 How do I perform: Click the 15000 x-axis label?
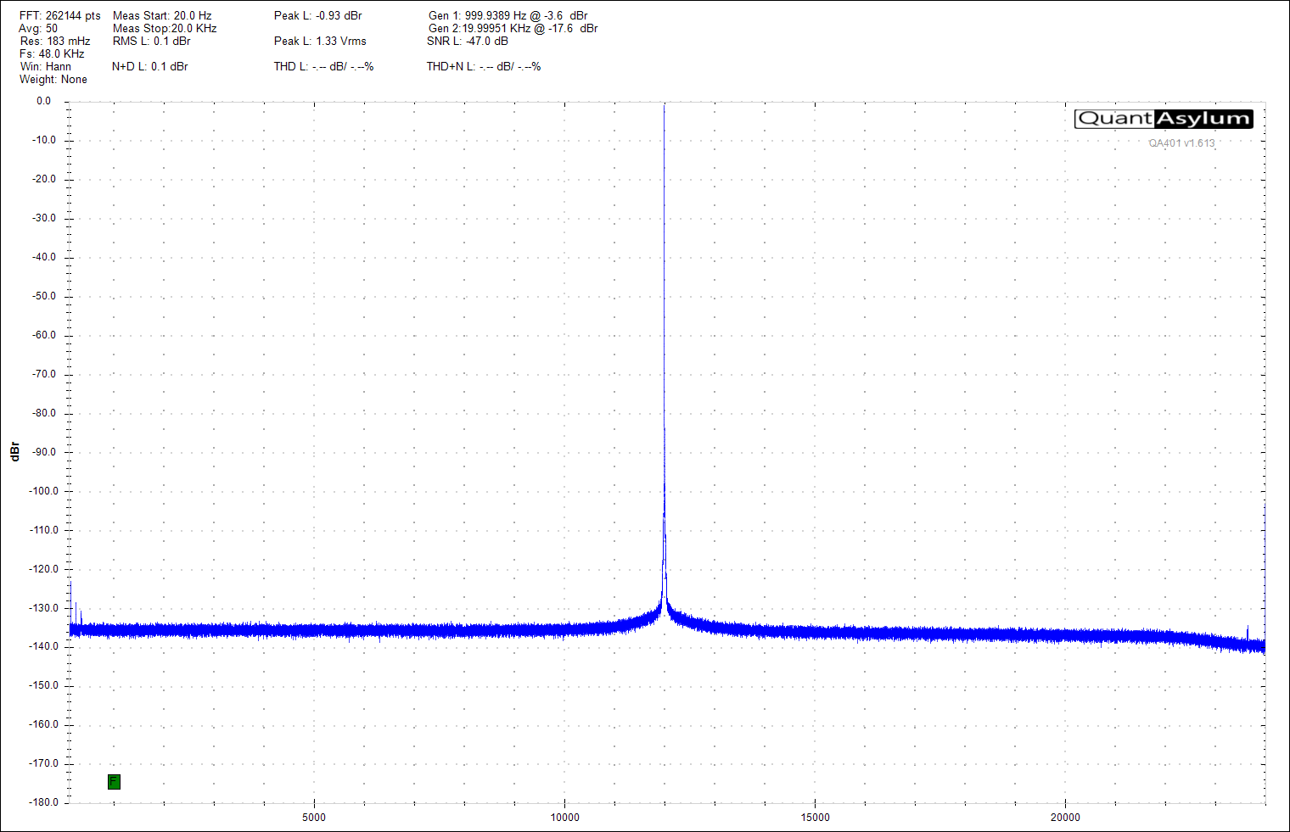(816, 818)
